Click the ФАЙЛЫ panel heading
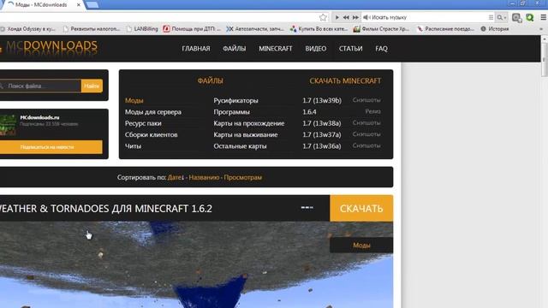The height and width of the screenshot is (308, 548). 210,80
